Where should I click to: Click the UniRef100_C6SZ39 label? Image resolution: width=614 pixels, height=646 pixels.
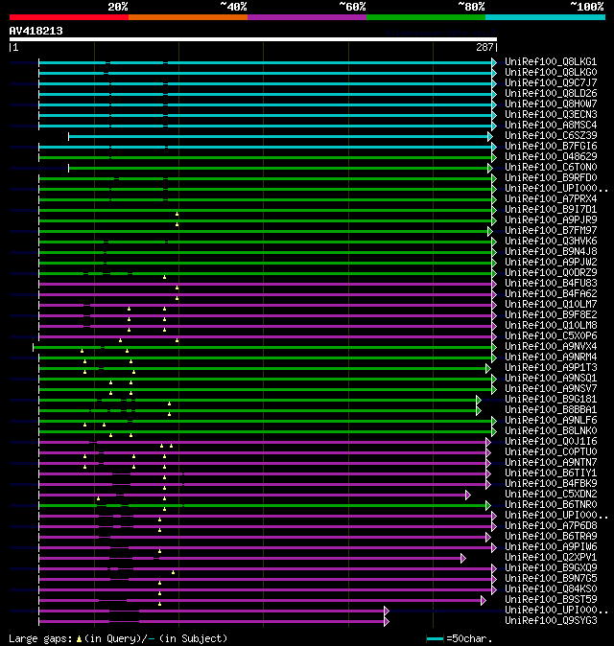point(551,135)
